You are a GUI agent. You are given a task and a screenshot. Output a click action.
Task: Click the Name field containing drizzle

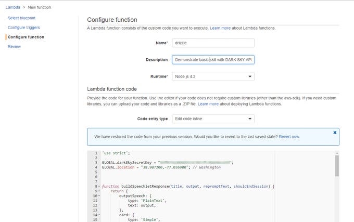pyautogui.click(x=213, y=43)
